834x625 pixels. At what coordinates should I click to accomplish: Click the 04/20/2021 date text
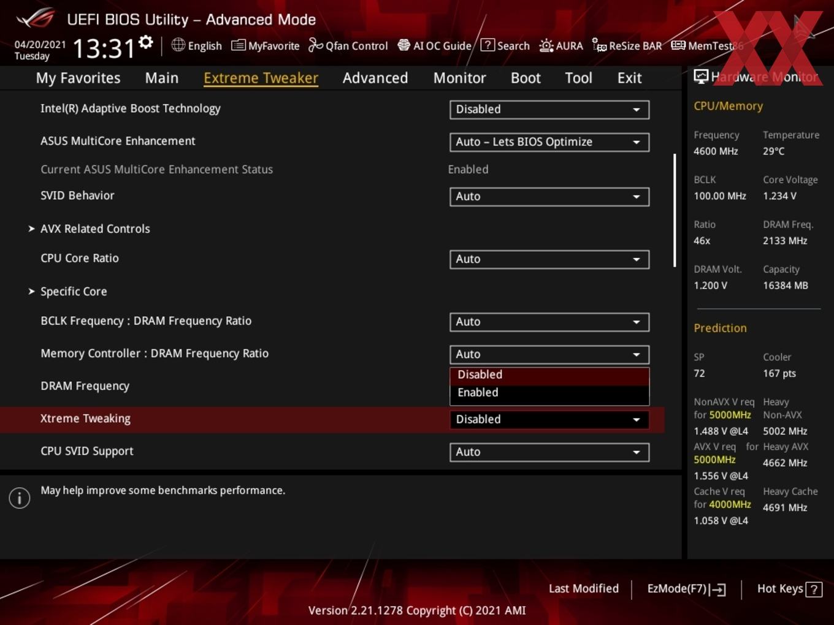tap(40, 44)
